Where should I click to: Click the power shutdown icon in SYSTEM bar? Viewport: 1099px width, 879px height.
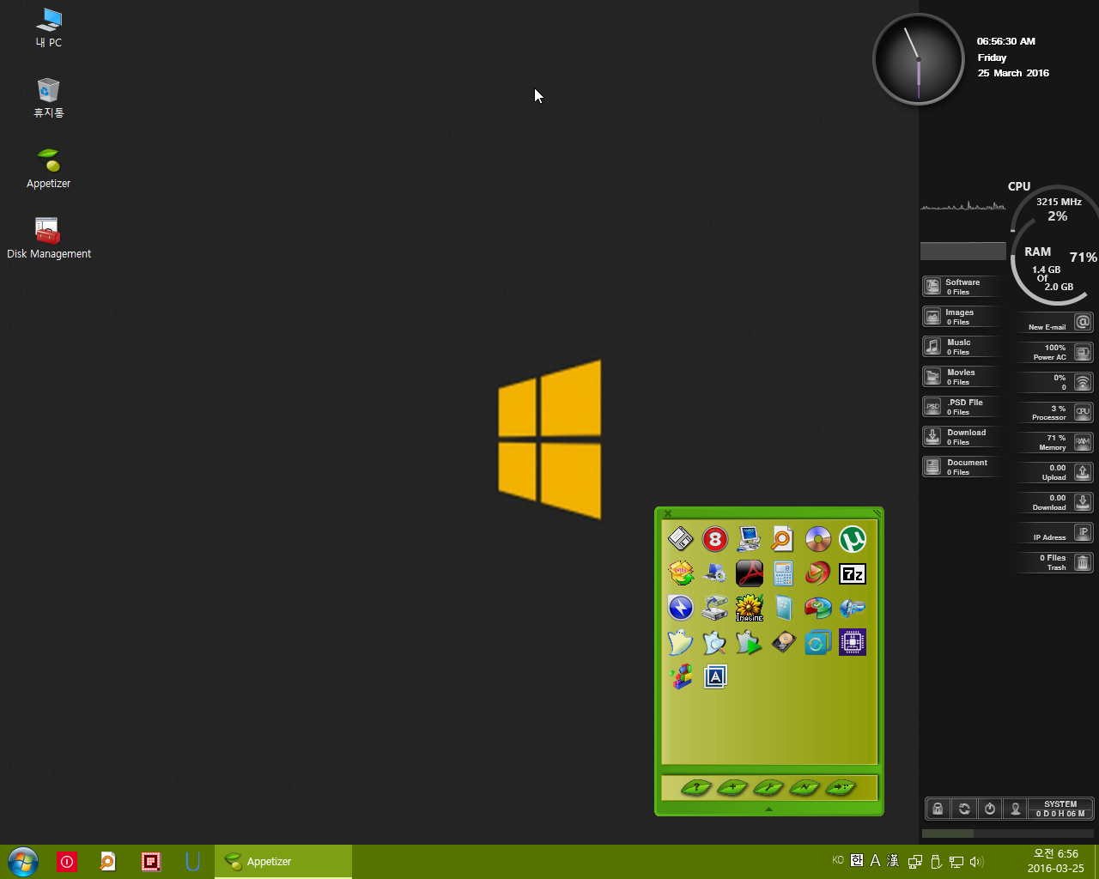[990, 809]
